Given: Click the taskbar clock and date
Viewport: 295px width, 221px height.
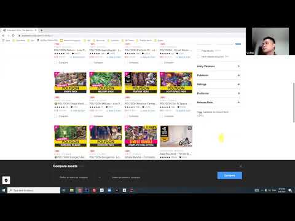Looking at the screenshot, I should coord(281,190).
